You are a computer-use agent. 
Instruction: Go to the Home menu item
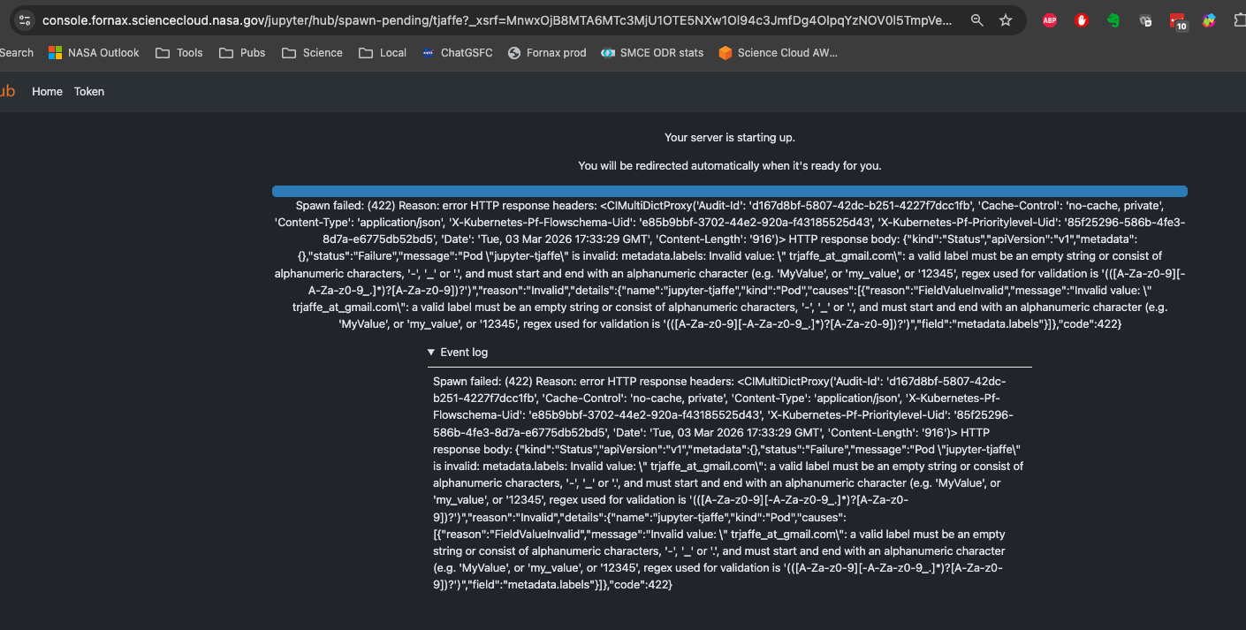point(47,91)
